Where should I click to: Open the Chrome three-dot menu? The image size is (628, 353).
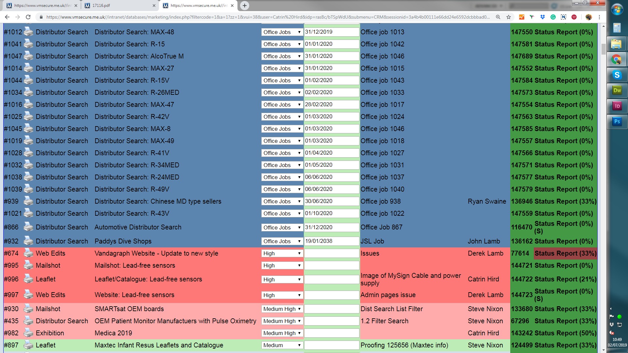[x=599, y=17]
